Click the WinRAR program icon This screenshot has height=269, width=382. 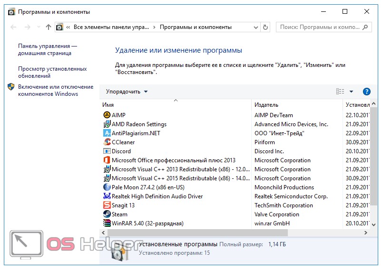coord(107,223)
